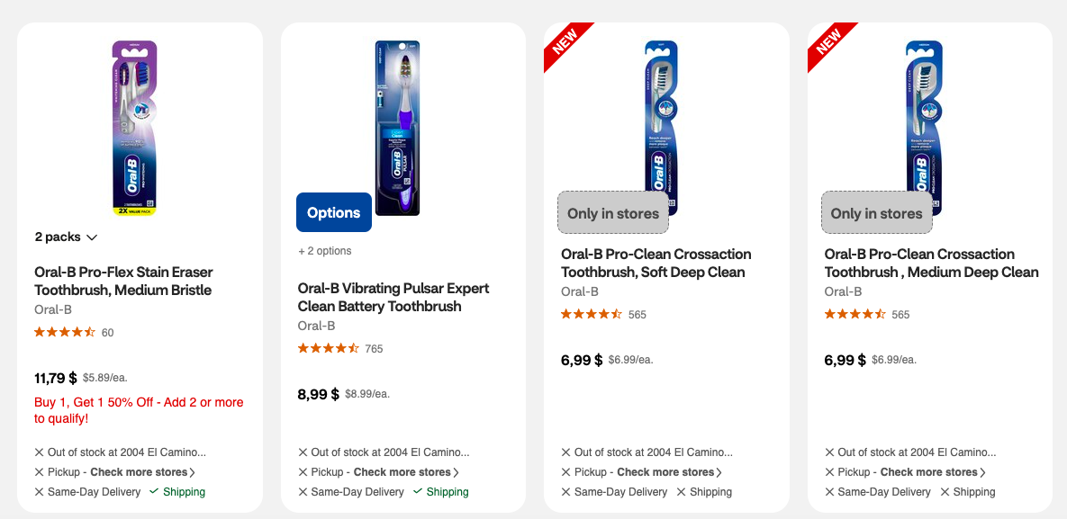The image size is (1067, 519).
Task: Click star rating of Medium Deep Clean toothbrush
Action: [855, 314]
